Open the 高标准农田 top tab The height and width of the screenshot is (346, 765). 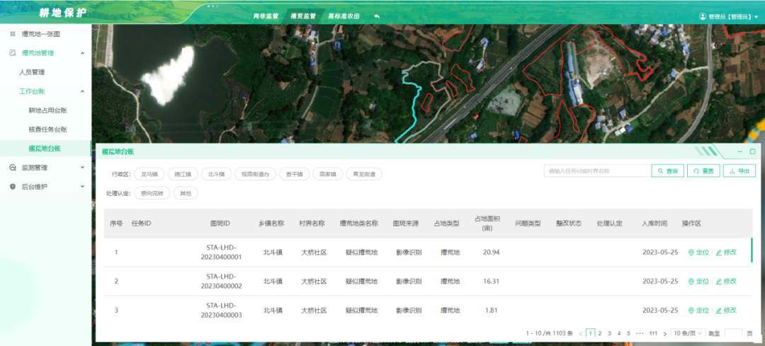tap(345, 16)
